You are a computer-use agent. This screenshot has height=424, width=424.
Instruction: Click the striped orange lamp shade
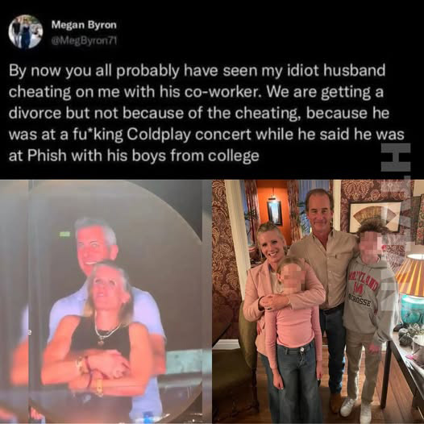click(x=411, y=275)
